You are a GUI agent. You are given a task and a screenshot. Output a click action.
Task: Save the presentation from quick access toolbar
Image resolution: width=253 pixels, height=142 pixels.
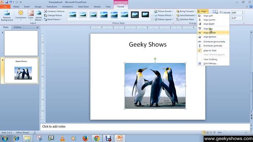click(7, 2)
